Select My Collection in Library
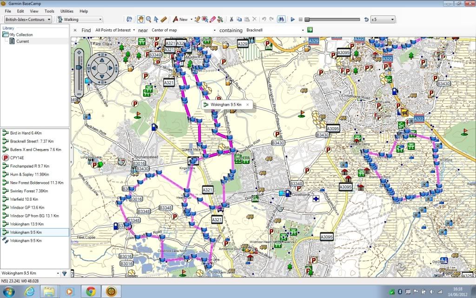This screenshot has height=298, width=476. coord(21,34)
